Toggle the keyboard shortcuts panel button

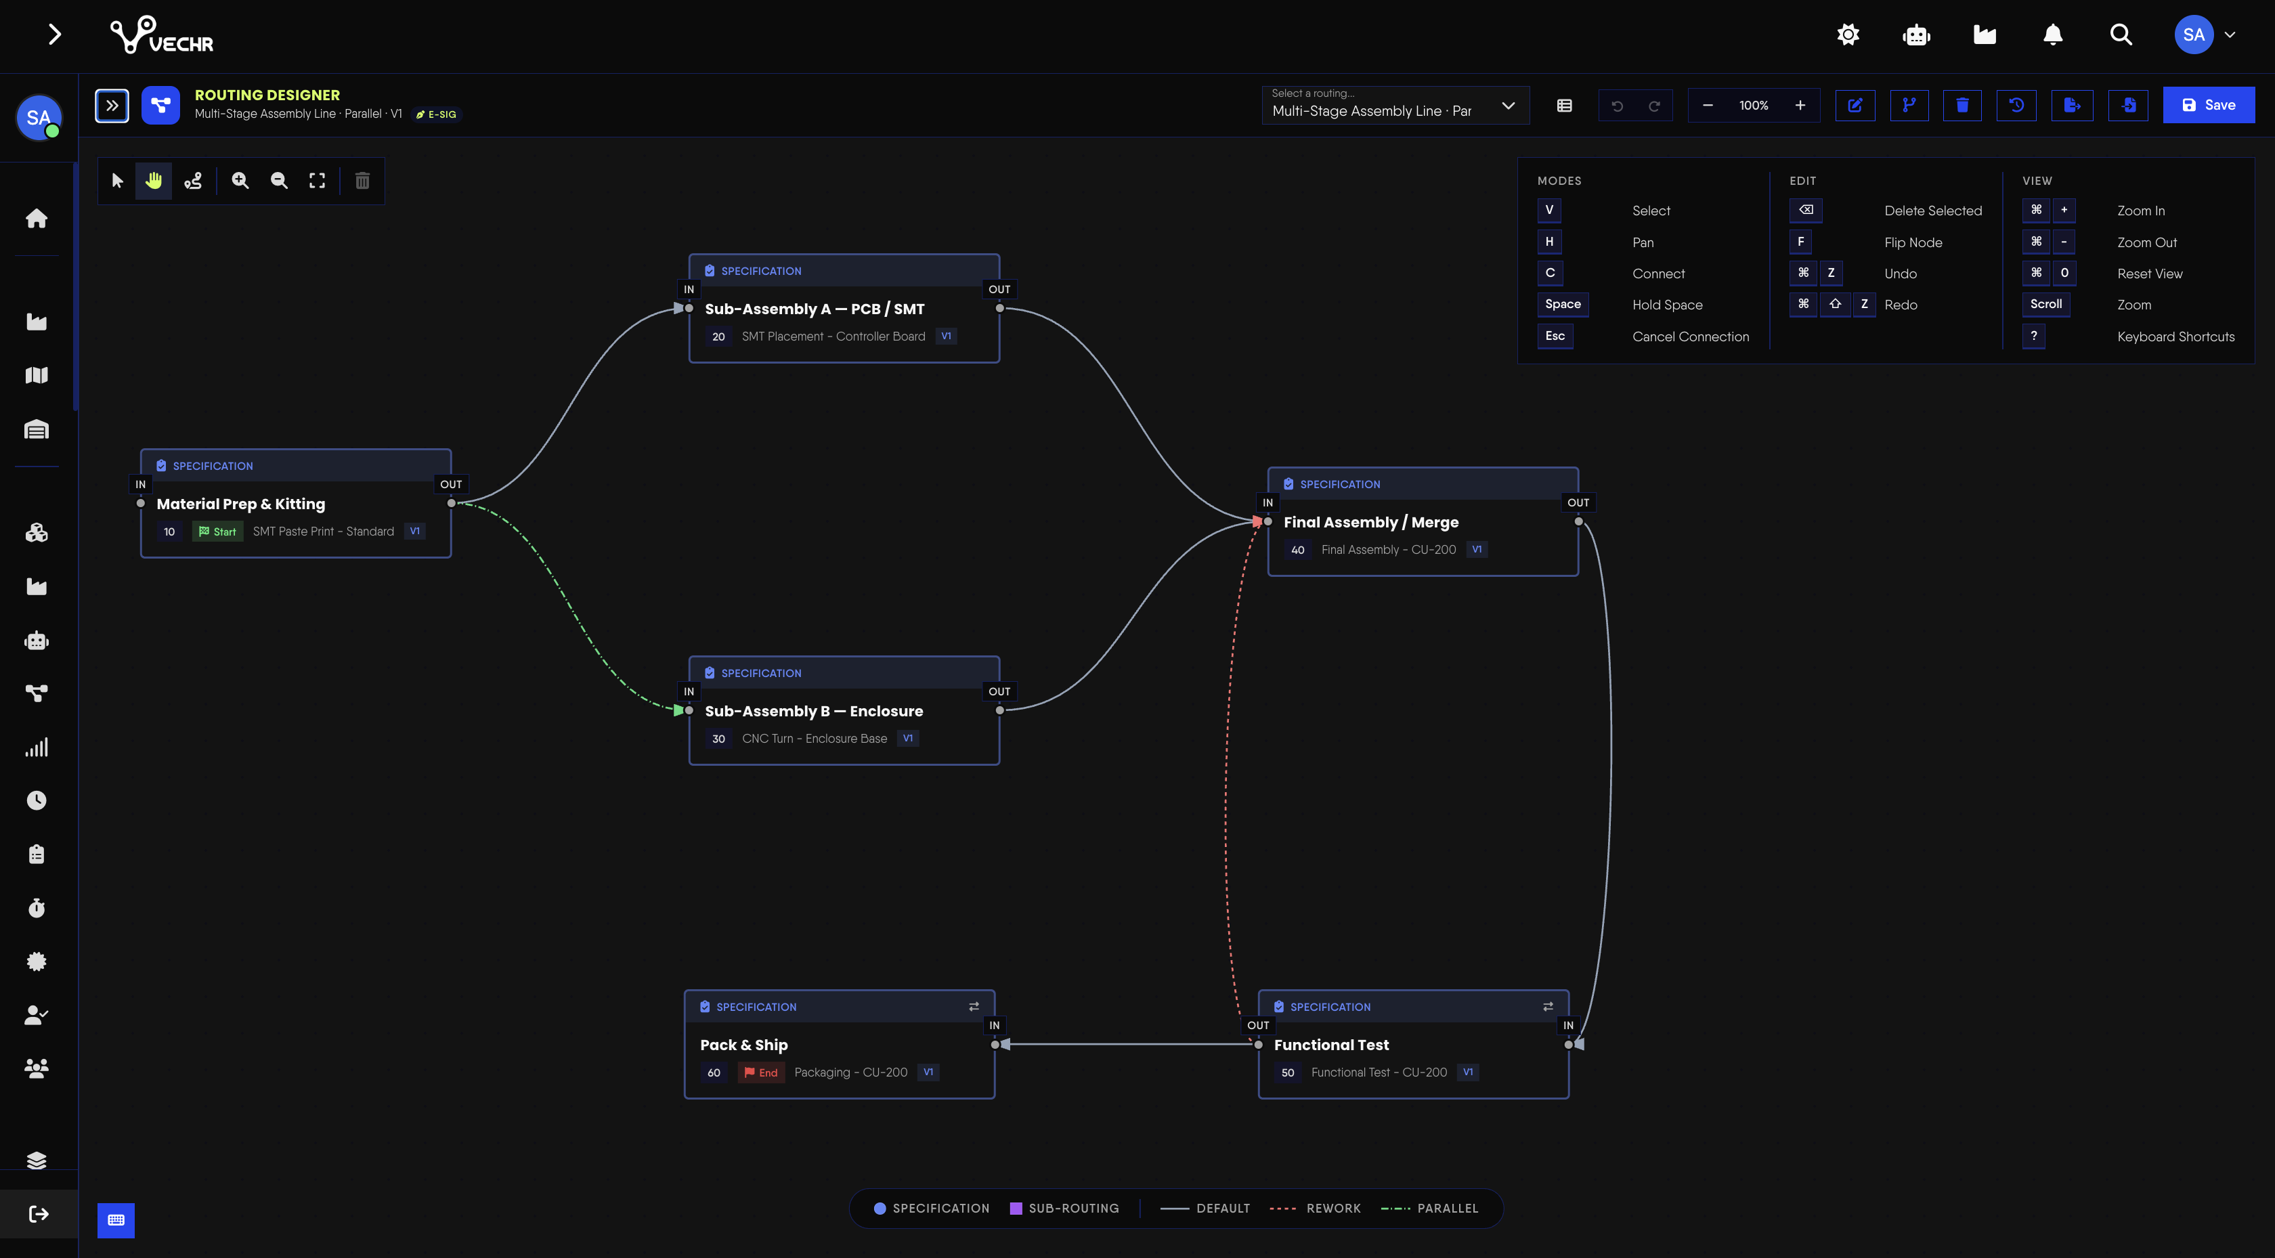click(x=116, y=1220)
